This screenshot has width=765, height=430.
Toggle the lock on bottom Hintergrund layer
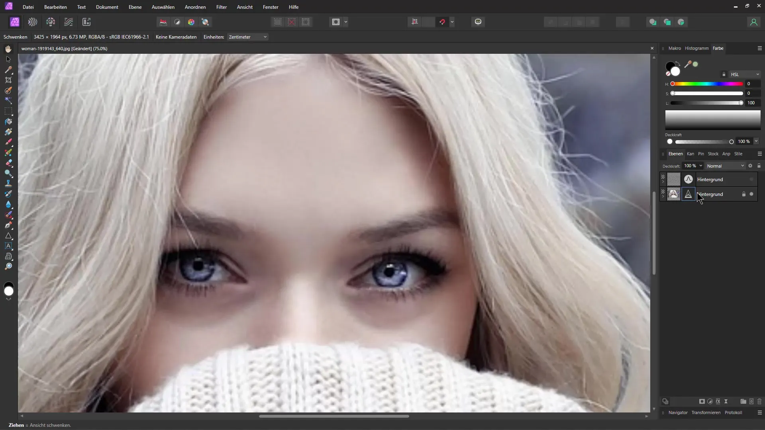click(743, 194)
